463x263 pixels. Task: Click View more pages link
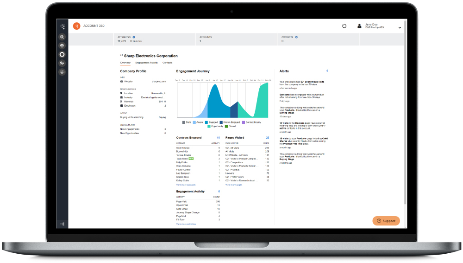(x=234, y=185)
